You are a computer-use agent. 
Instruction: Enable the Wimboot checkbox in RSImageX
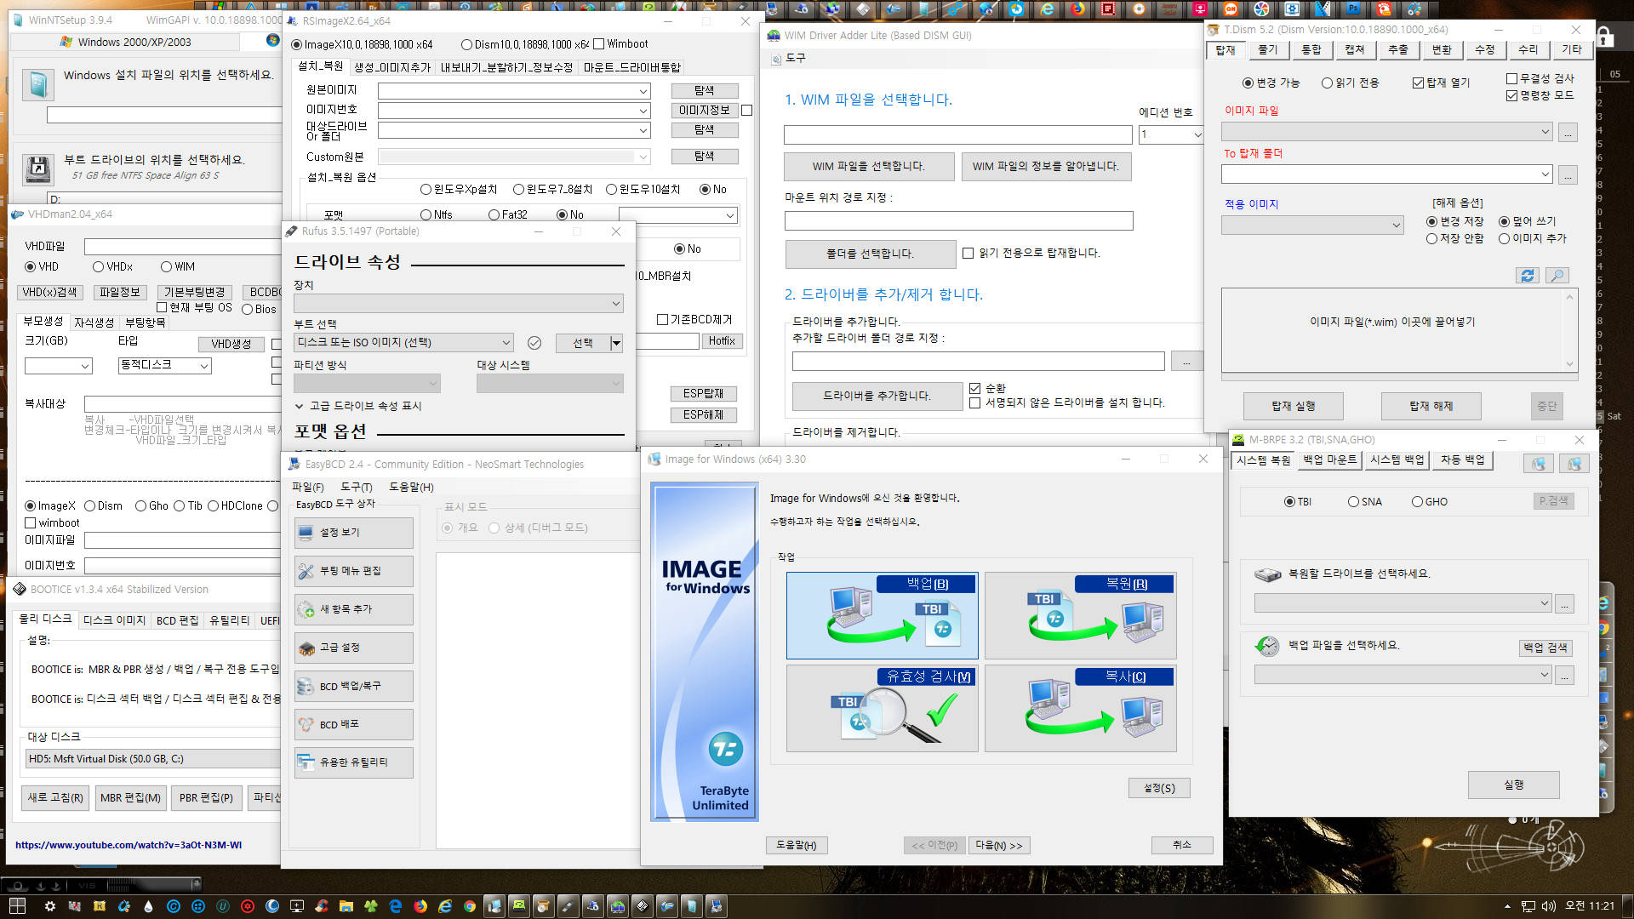pyautogui.click(x=598, y=44)
